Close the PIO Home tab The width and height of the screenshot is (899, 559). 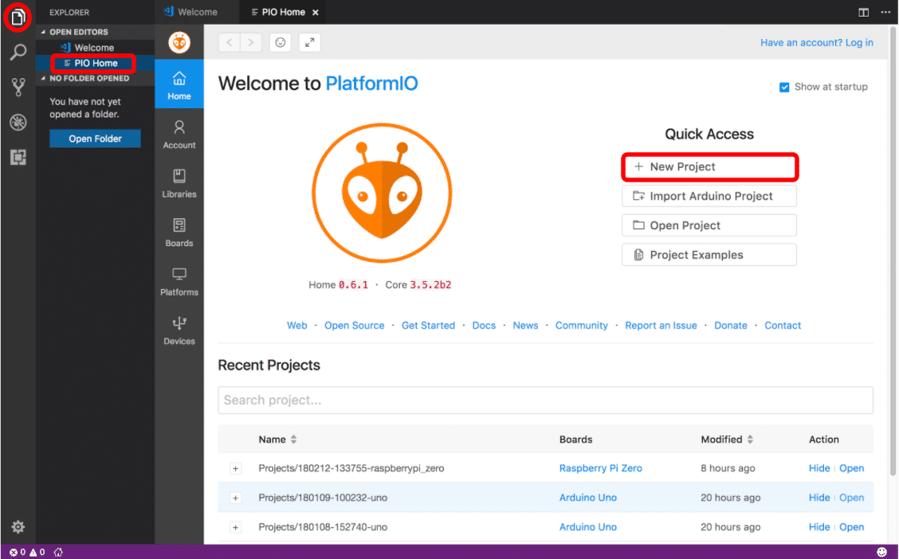(316, 12)
